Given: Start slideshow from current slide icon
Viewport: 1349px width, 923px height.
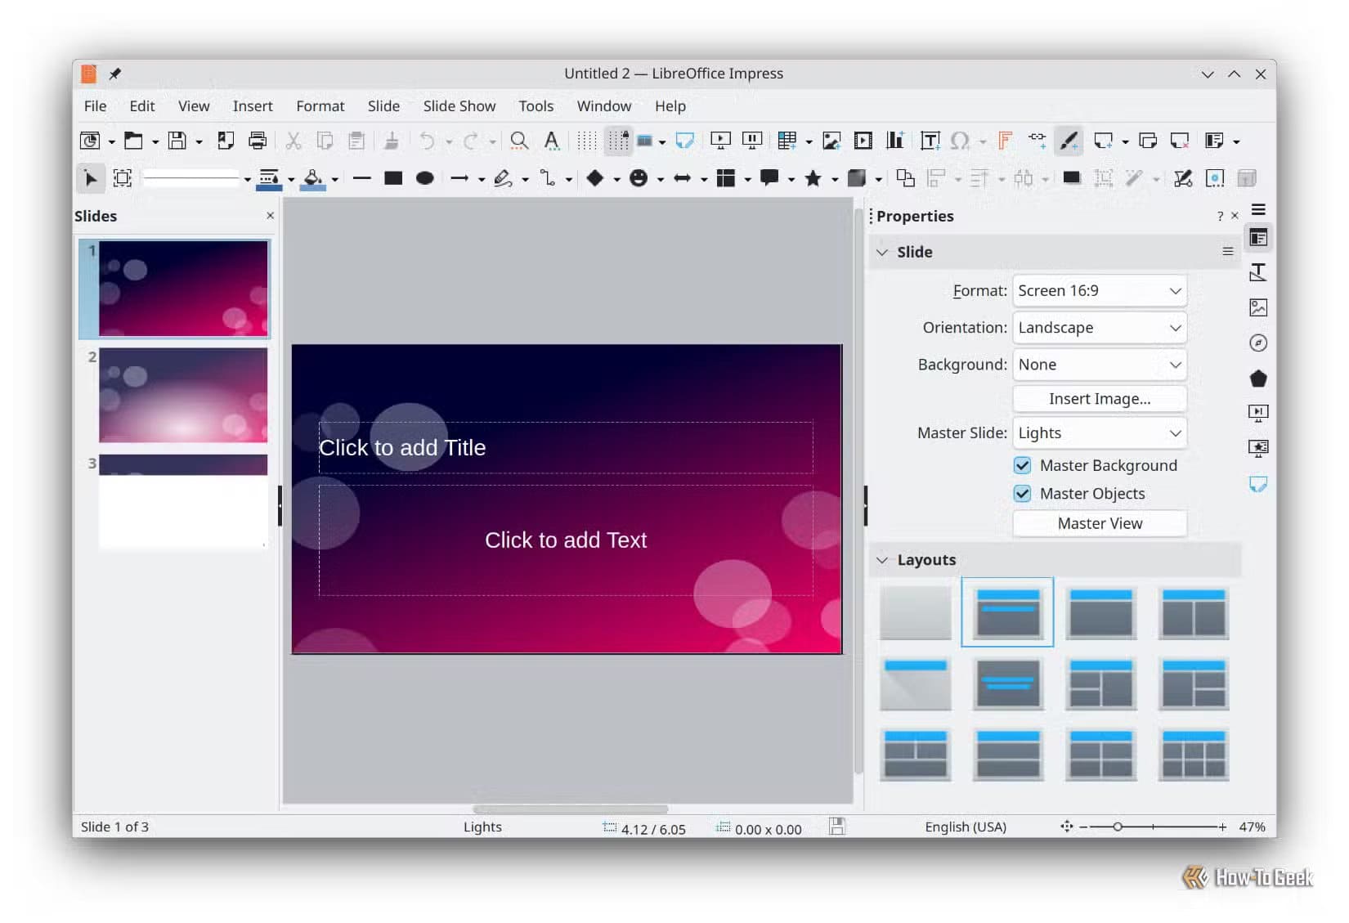Looking at the screenshot, I should [752, 141].
